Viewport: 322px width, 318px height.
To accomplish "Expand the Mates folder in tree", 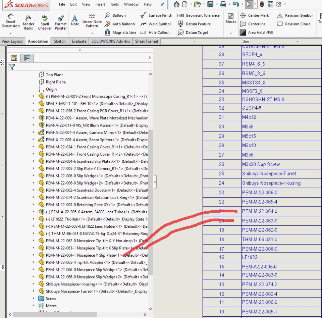I will (x=33, y=306).
